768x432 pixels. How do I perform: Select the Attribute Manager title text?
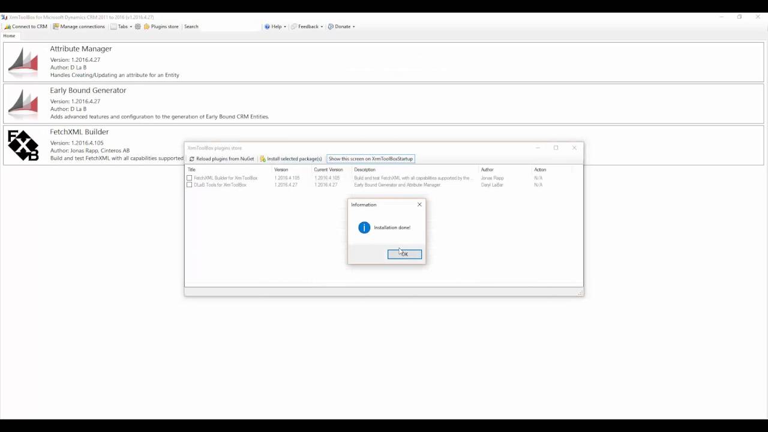[x=81, y=49]
